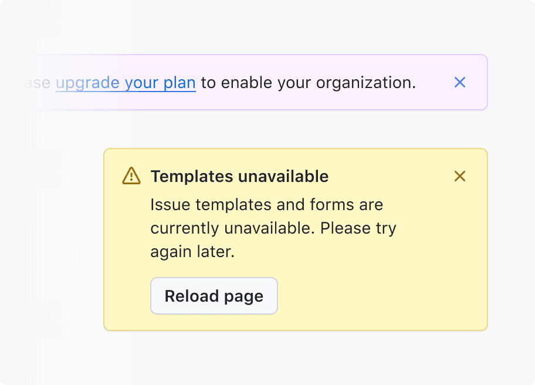Click the dismiss cross of the organization banner
This screenshot has width=535, height=385.
460,83
